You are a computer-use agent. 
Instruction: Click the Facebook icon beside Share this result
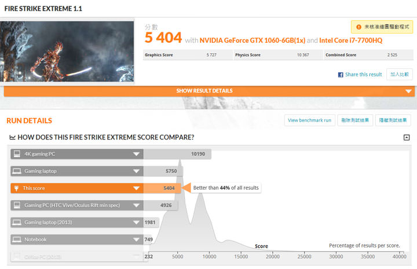point(341,75)
